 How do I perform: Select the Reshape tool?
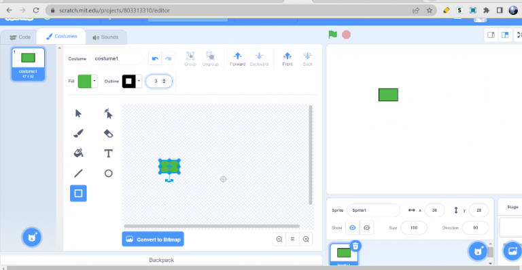click(x=108, y=113)
